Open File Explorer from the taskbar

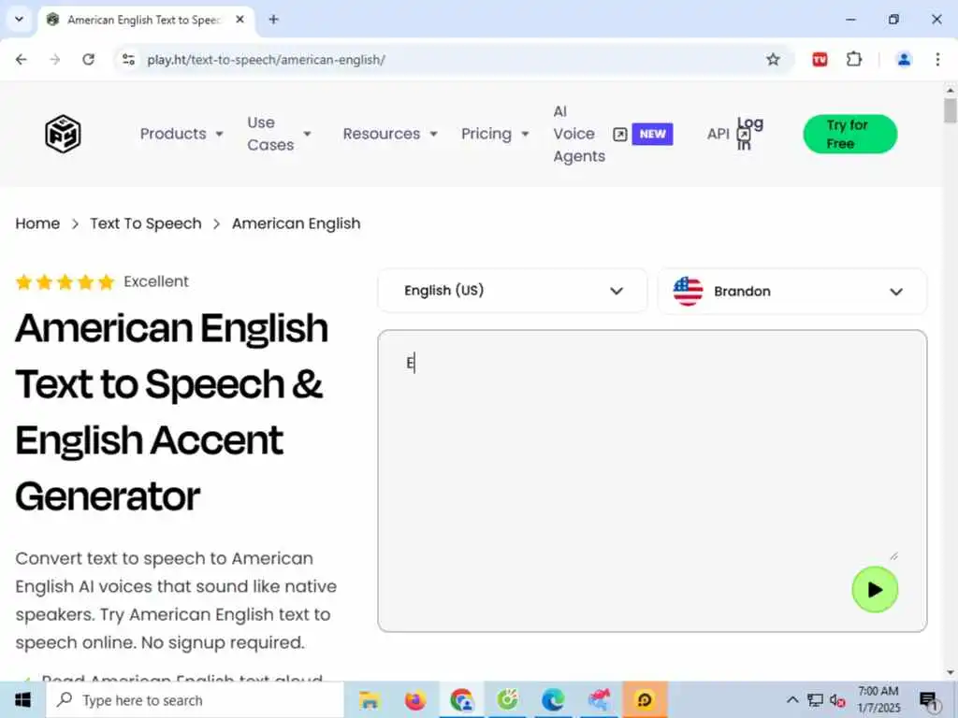click(369, 699)
